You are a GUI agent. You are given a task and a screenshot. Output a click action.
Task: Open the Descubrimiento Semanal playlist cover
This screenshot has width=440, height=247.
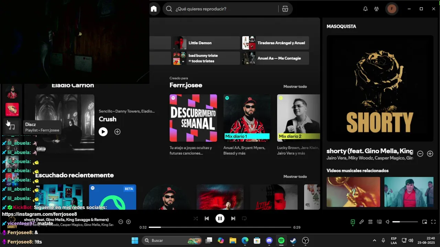coord(193,118)
